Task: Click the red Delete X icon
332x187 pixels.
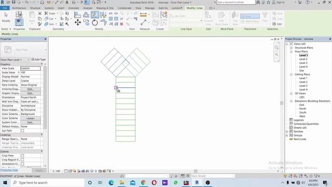Action: [121, 24]
